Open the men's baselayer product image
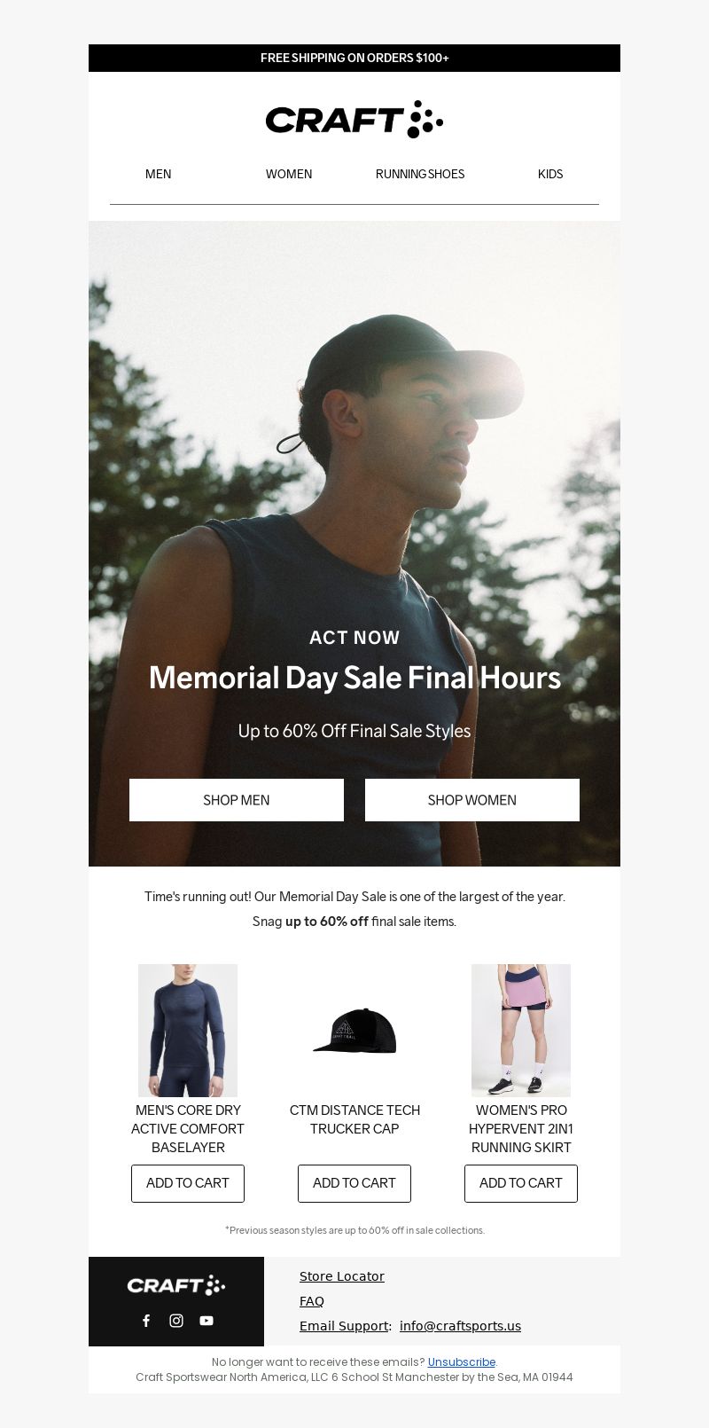This screenshot has width=709, height=1428. [188, 1031]
